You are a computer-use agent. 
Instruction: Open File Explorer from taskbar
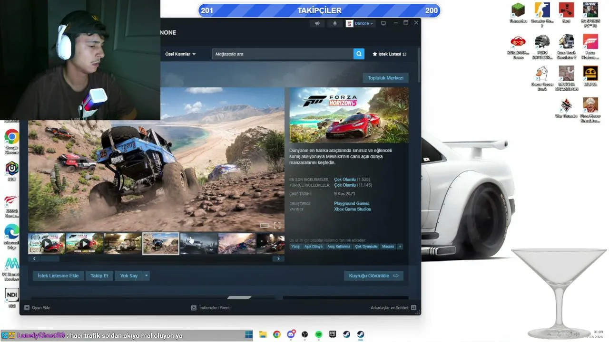point(263,334)
